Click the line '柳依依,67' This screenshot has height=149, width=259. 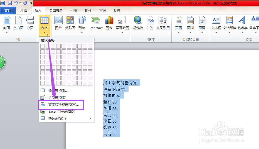(112, 96)
